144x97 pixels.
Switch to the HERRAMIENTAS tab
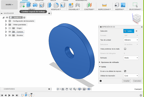click(x=81, y=1)
